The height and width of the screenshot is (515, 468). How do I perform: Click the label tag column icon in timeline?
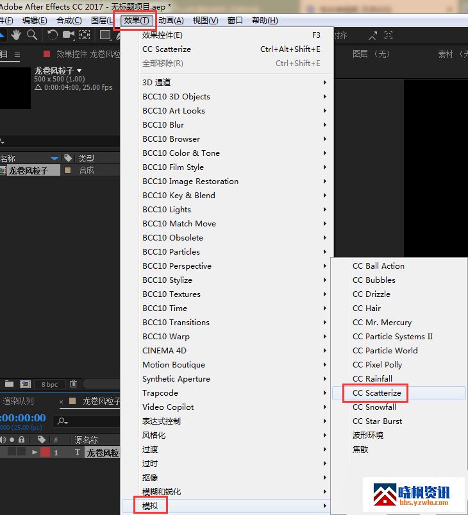tap(42, 439)
